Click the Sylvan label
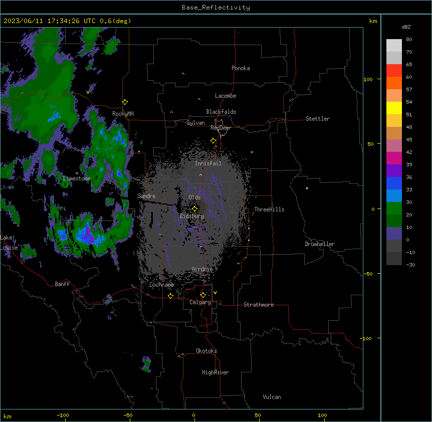This screenshot has width=432, height=422. point(195,123)
